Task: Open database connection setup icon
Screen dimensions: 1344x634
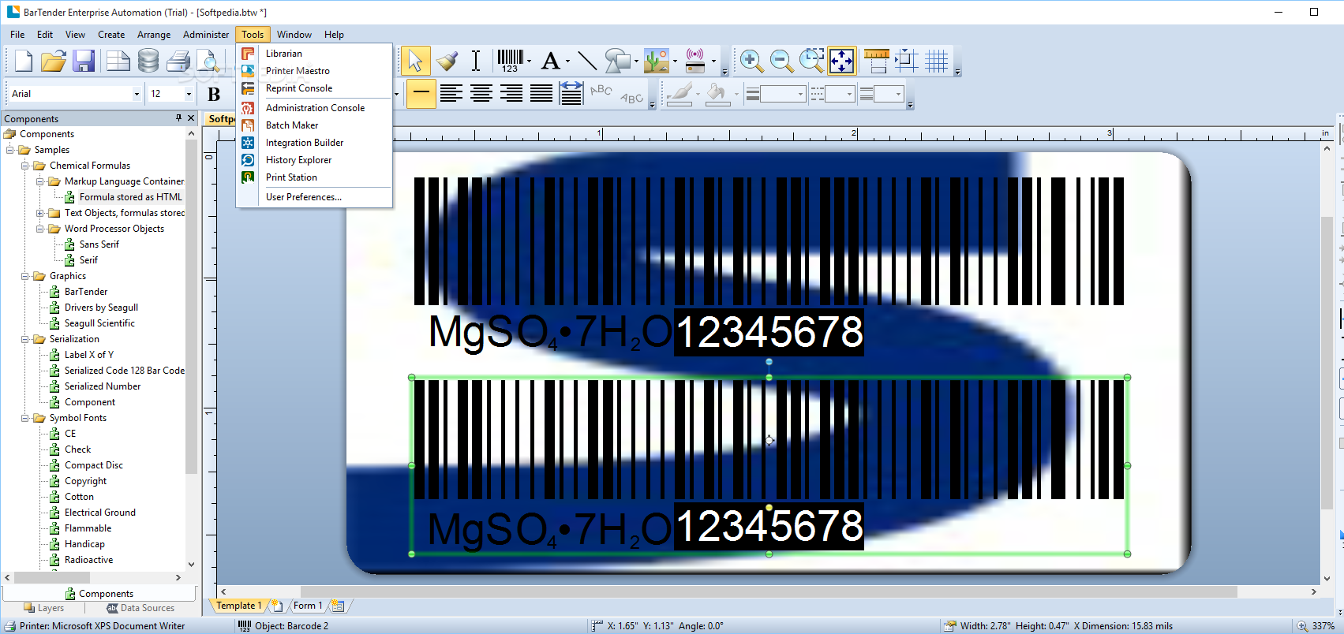Action: pyautogui.click(x=148, y=61)
